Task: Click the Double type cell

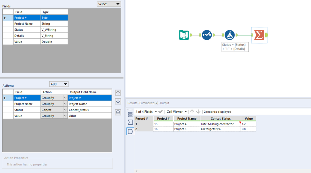Action: pyautogui.click(x=54, y=42)
